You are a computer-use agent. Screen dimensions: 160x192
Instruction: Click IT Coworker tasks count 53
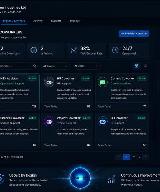pyautogui.click(x=145, y=145)
